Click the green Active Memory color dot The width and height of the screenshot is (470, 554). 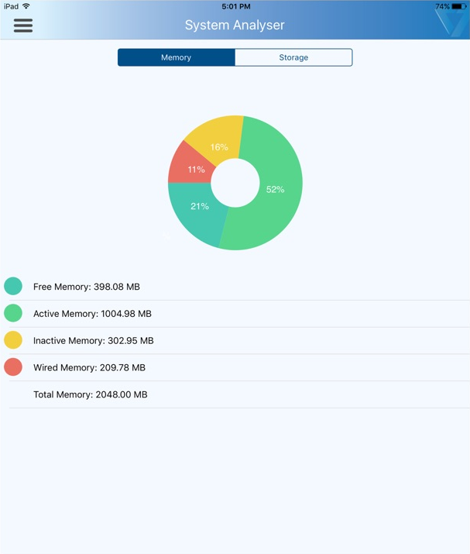click(13, 313)
